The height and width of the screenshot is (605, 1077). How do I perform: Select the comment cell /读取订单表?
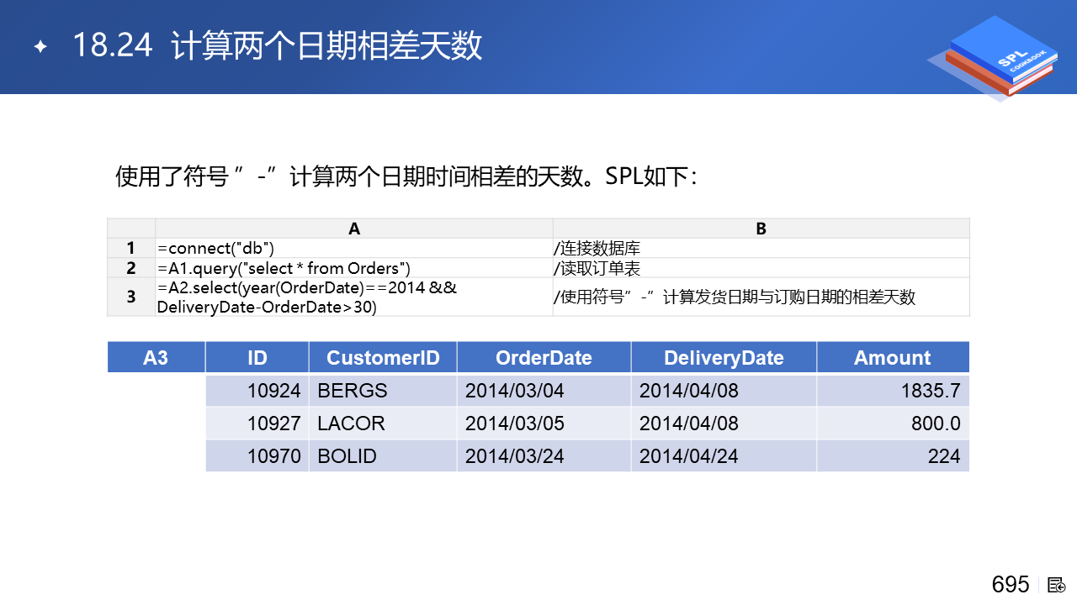761,268
